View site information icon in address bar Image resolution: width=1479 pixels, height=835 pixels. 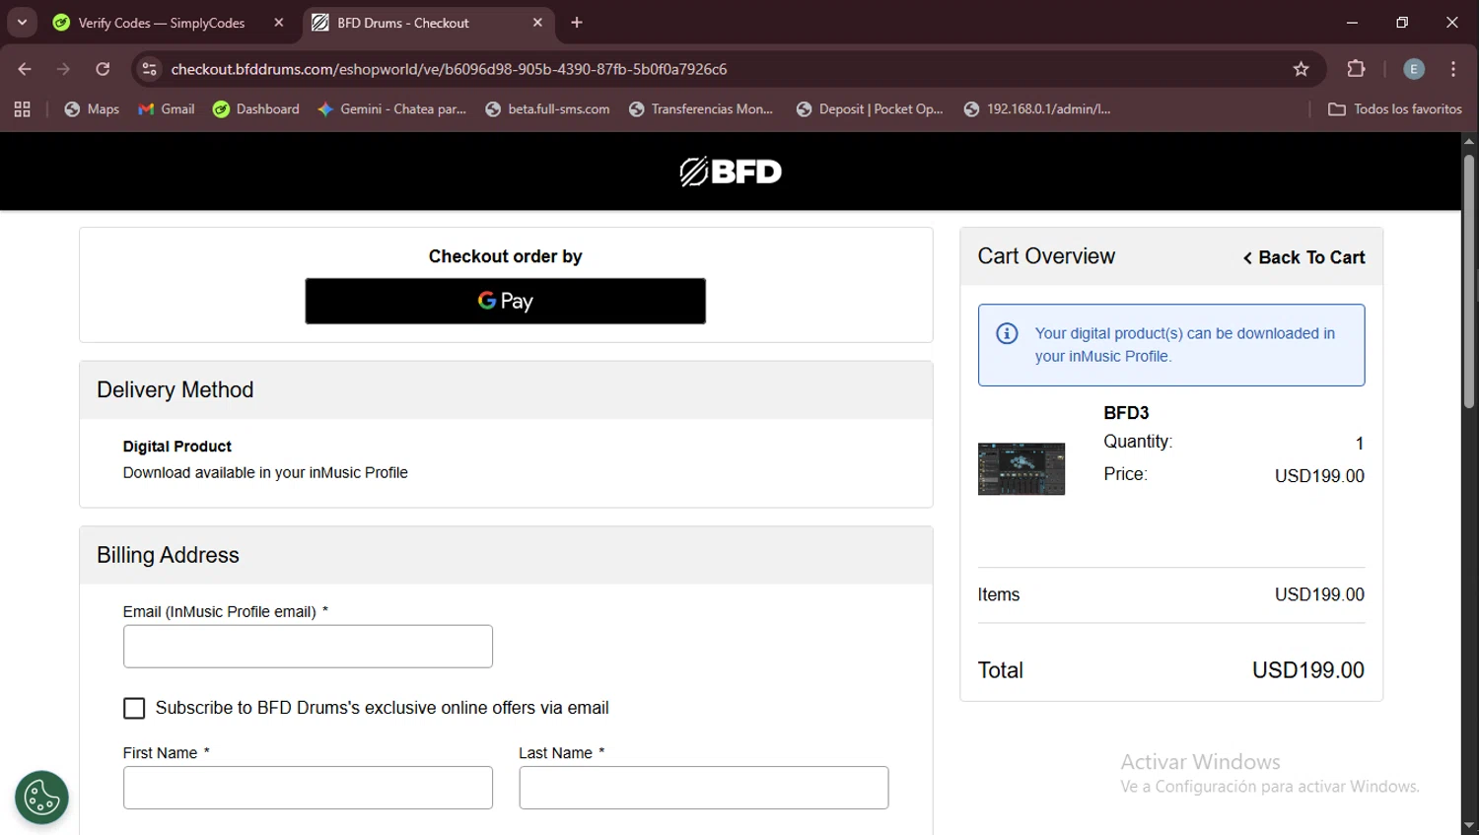149,69
